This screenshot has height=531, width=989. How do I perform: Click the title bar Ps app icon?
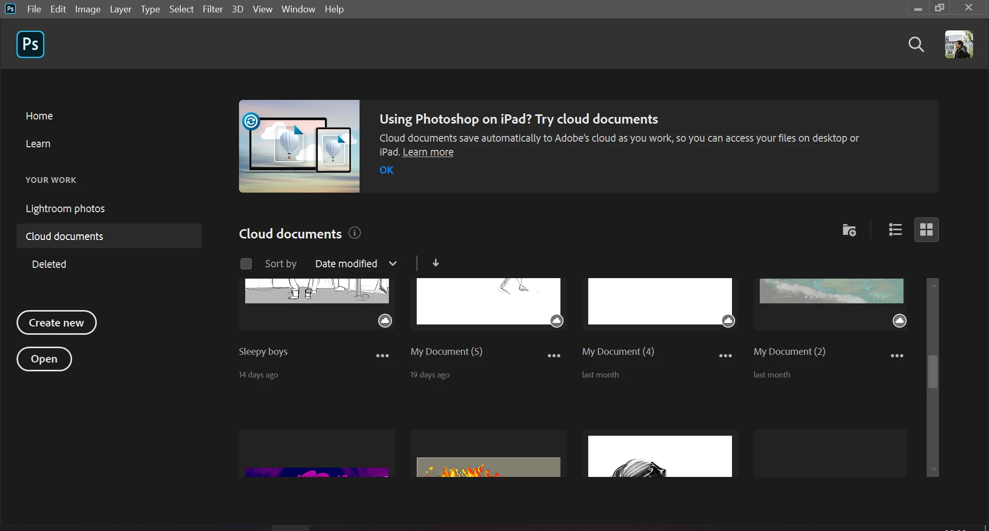[10, 9]
